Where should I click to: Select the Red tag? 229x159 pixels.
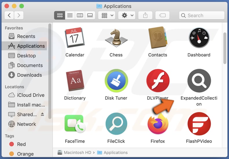[x=25, y=144]
